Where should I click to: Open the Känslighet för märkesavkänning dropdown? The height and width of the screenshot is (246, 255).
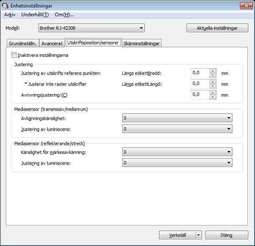[x=177, y=152]
